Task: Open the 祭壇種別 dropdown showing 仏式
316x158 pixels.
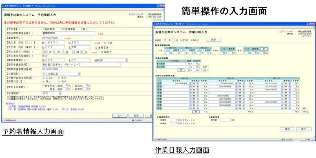Action: tap(52, 93)
